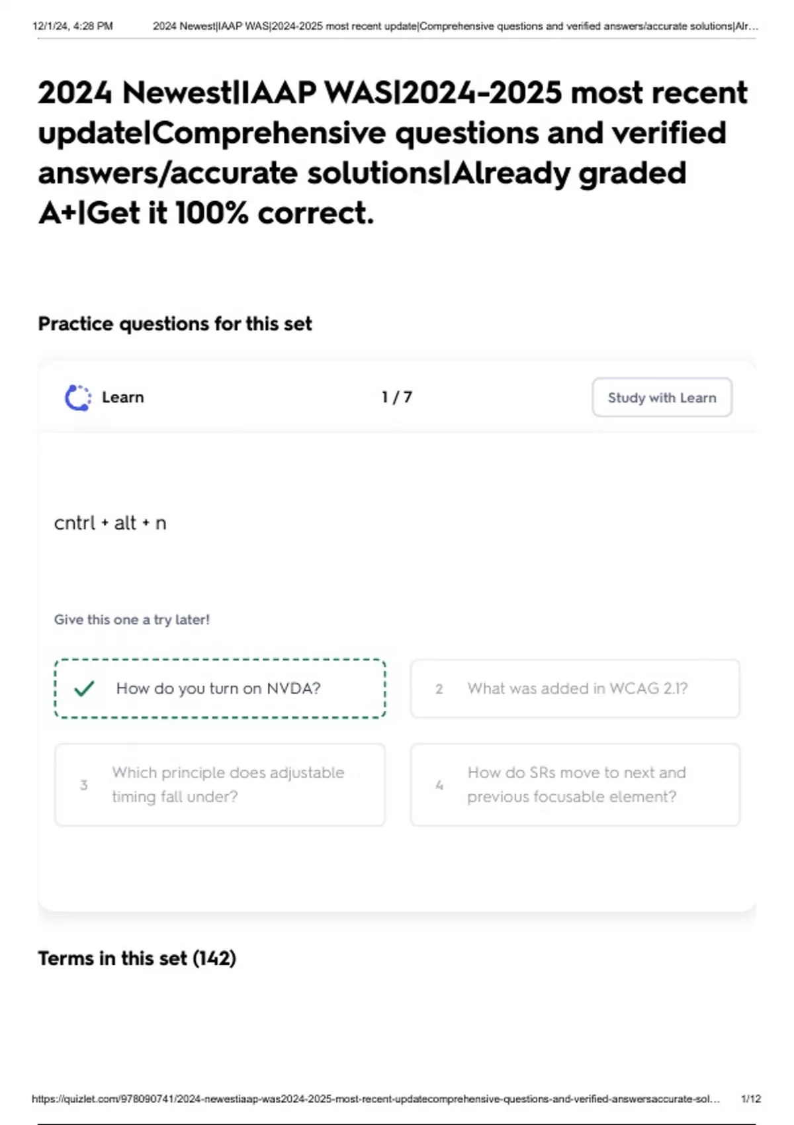Click the cntrl + alt + n prompt text
794x1125 pixels.
click(110, 523)
